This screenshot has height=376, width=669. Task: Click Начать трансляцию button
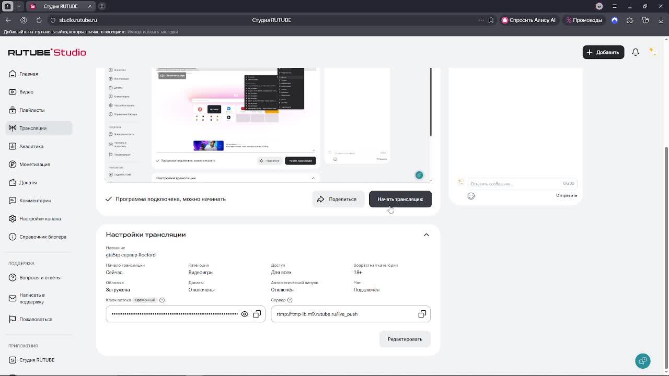pyautogui.click(x=400, y=199)
